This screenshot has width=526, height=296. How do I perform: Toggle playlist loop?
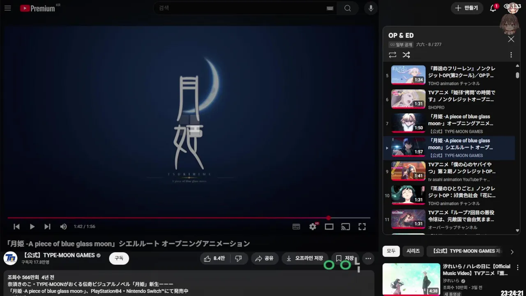(392, 55)
